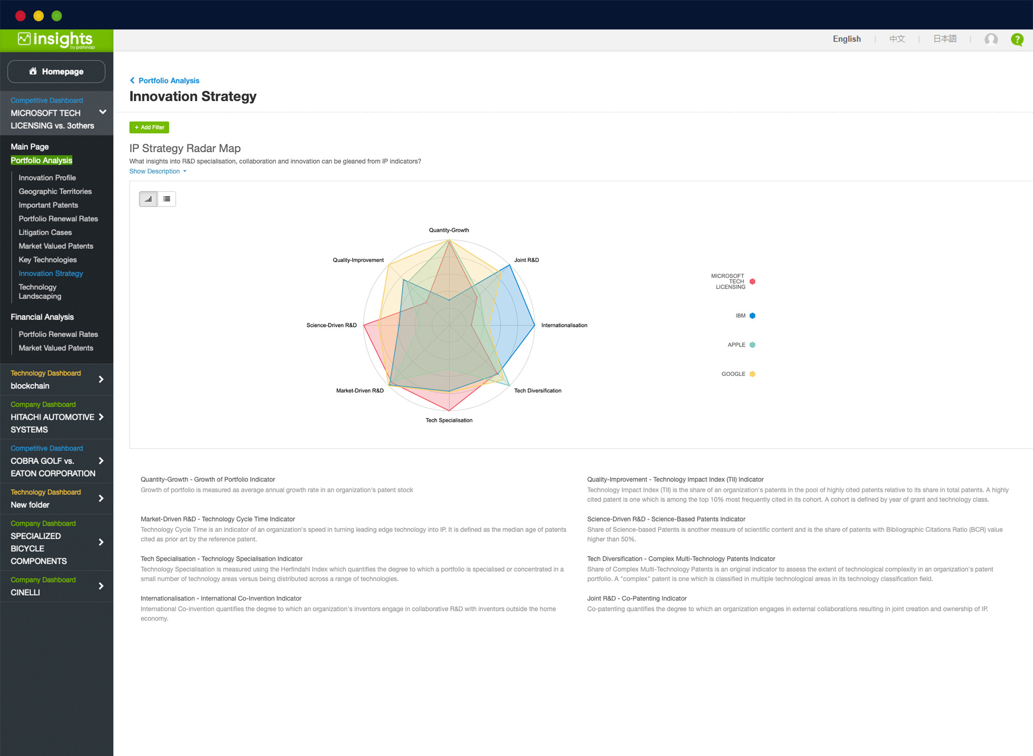Click the green Add Filter button
The height and width of the screenshot is (756, 1033).
click(150, 127)
